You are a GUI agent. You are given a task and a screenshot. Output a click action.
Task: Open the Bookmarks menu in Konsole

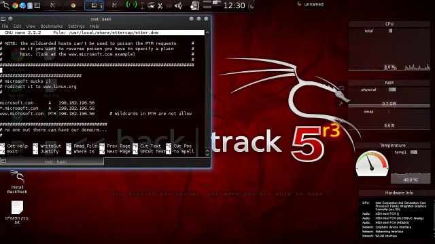click(52, 26)
